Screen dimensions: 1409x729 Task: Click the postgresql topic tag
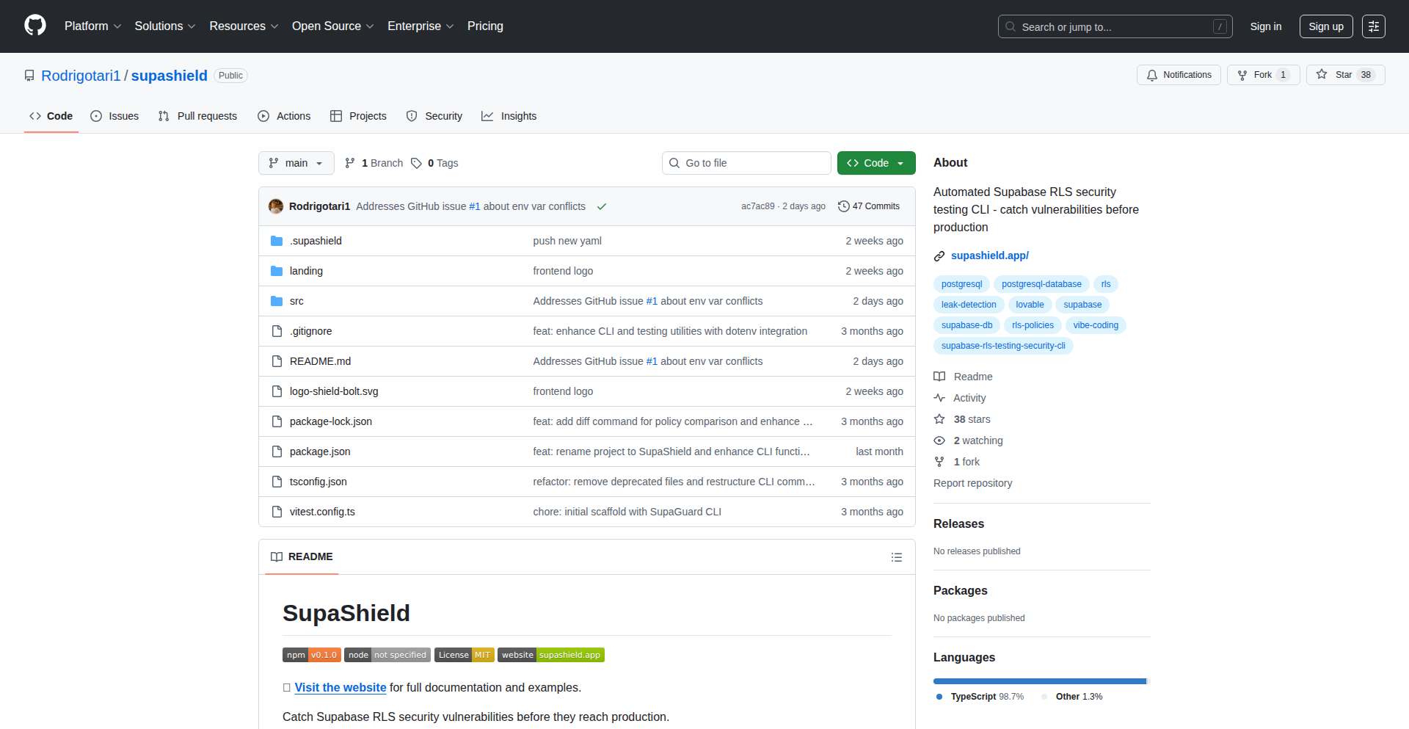pos(961,284)
